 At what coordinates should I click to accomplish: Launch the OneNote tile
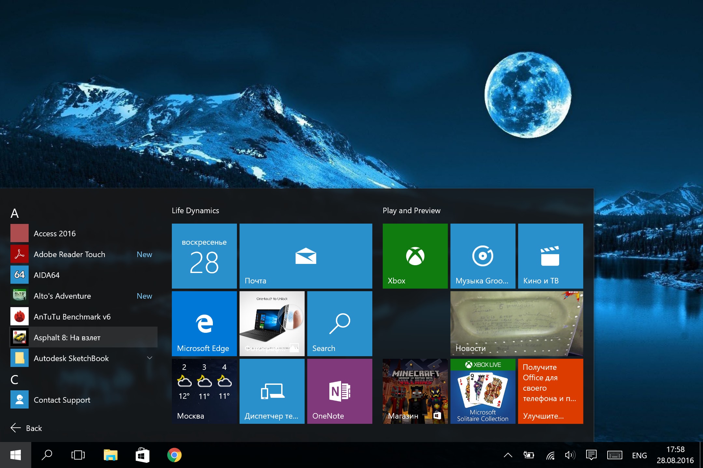tap(340, 391)
